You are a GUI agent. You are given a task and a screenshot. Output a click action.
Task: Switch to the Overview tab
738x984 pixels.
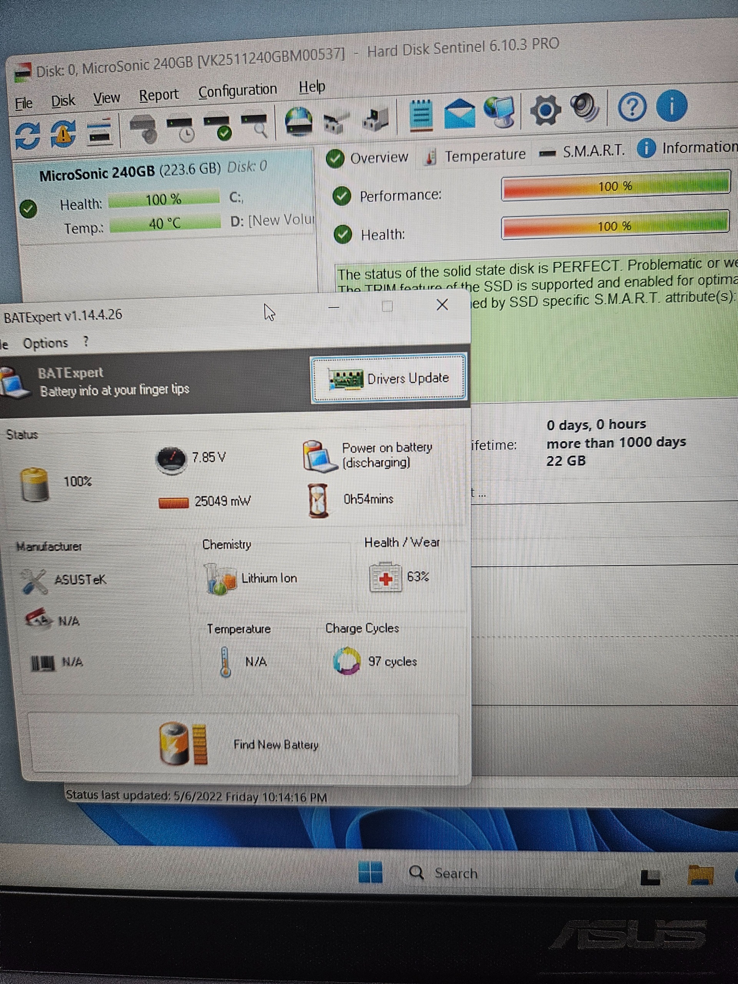(368, 158)
